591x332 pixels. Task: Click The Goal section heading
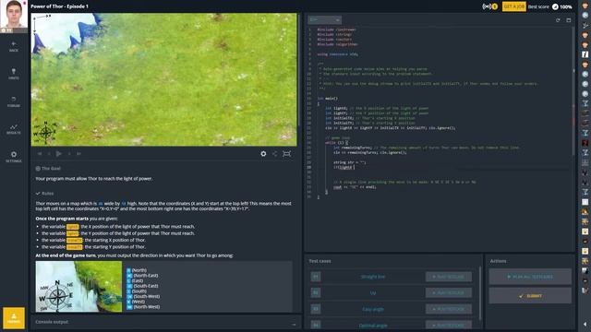click(x=48, y=168)
